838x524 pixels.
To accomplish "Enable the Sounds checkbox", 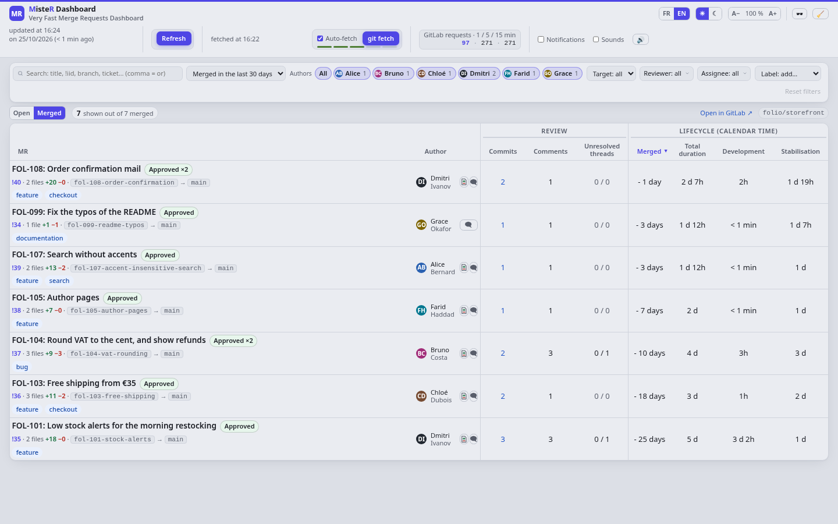I will pos(596,40).
